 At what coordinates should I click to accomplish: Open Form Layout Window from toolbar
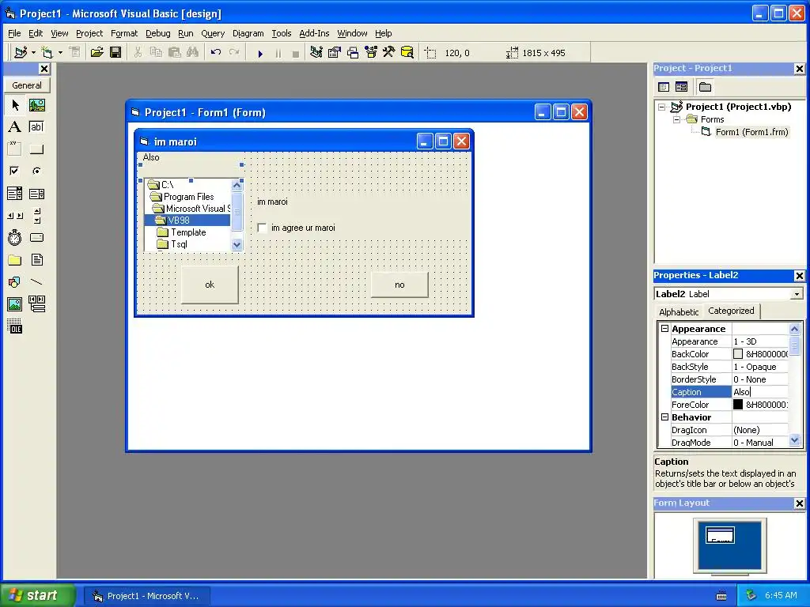pyautogui.click(x=353, y=53)
